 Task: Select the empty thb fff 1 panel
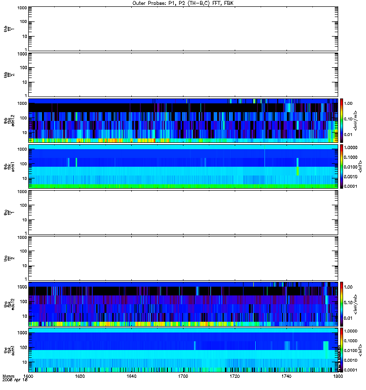pyautogui.click(x=183, y=29)
